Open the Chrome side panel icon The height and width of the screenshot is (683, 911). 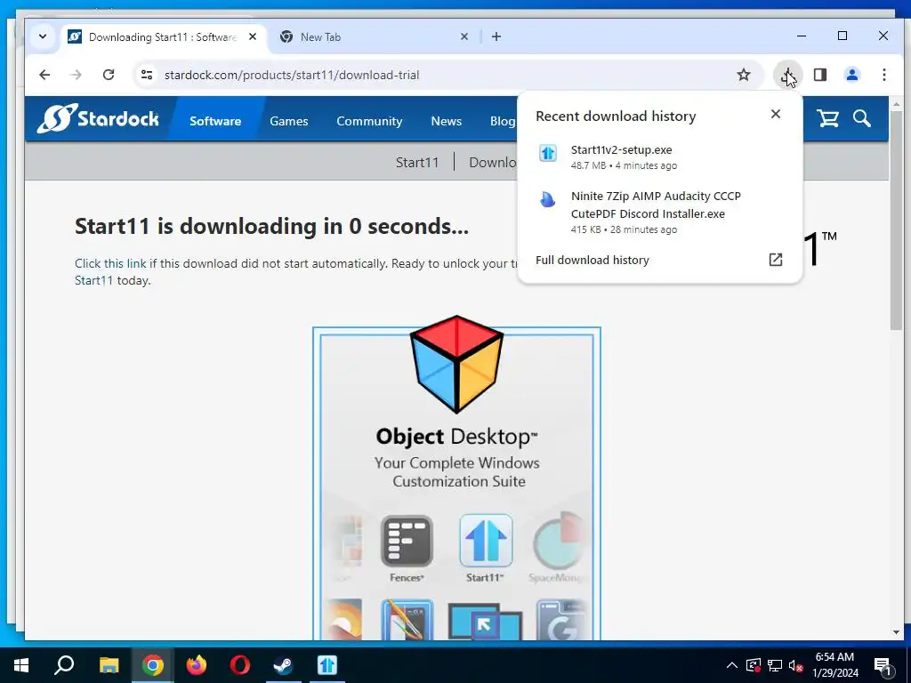coord(819,75)
